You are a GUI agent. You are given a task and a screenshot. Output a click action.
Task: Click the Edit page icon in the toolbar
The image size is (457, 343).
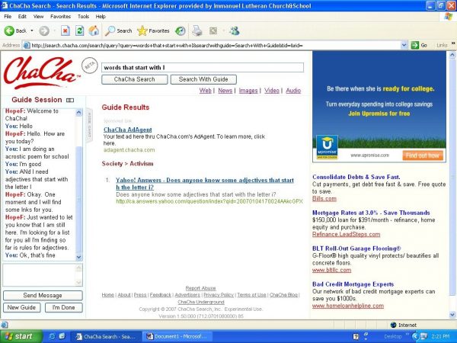(213, 30)
